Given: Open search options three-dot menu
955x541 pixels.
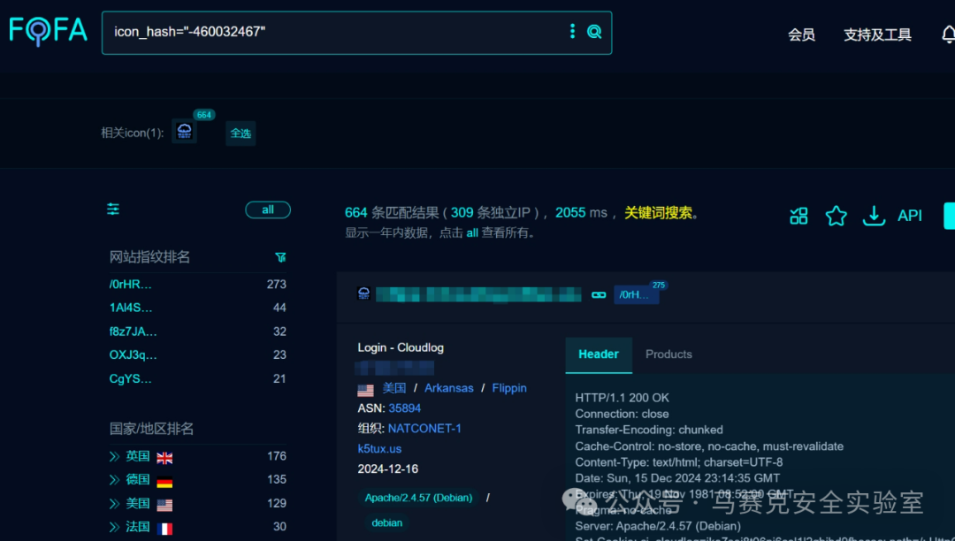Looking at the screenshot, I should click(x=572, y=31).
